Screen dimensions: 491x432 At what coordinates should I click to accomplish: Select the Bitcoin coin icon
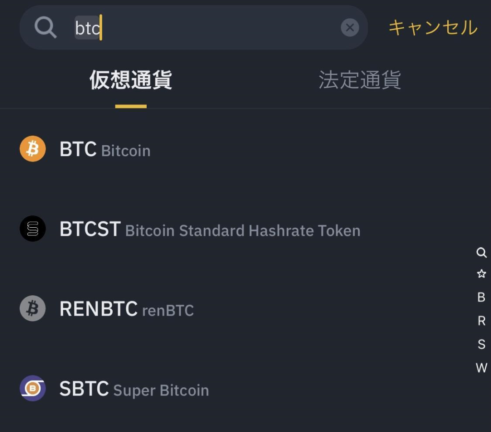[x=32, y=149]
